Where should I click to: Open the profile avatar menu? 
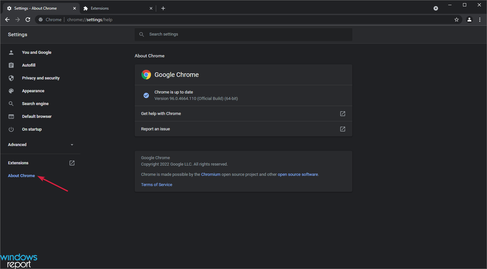(x=469, y=20)
